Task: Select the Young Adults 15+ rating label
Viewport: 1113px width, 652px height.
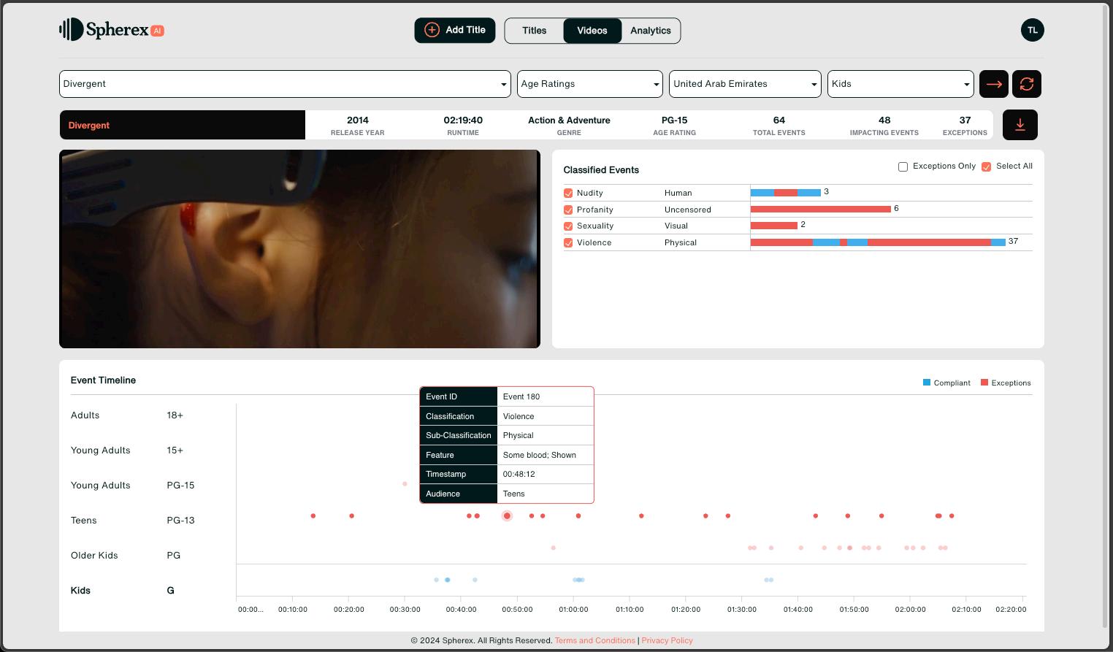Action: [x=175, y=450]
